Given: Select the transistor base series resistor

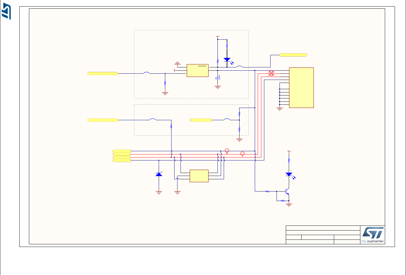Looking at the screenshot, I should click(268, 191).
